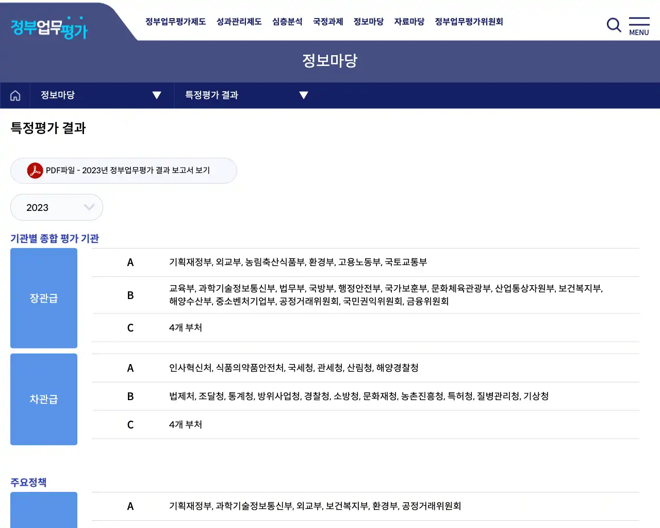Screen dimensions: 660x528
Task: Click the 기관별 종합 평가 기관 heading
Action: click(x=55, y=238)
